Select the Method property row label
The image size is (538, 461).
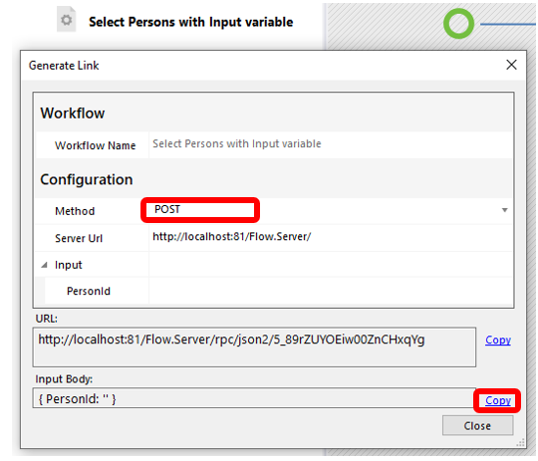point(75,211)
